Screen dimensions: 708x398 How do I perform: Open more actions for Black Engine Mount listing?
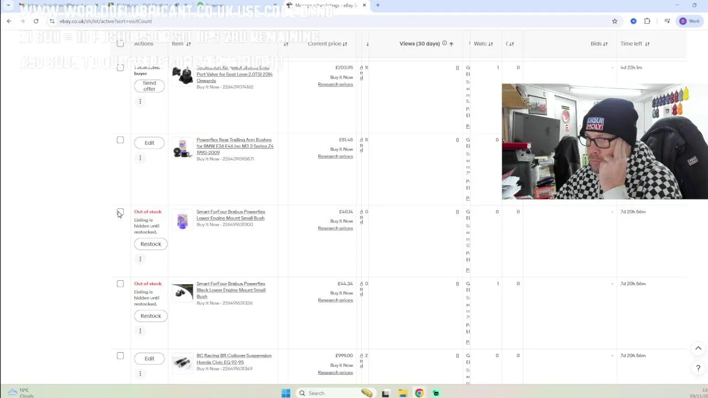point(140,331)
